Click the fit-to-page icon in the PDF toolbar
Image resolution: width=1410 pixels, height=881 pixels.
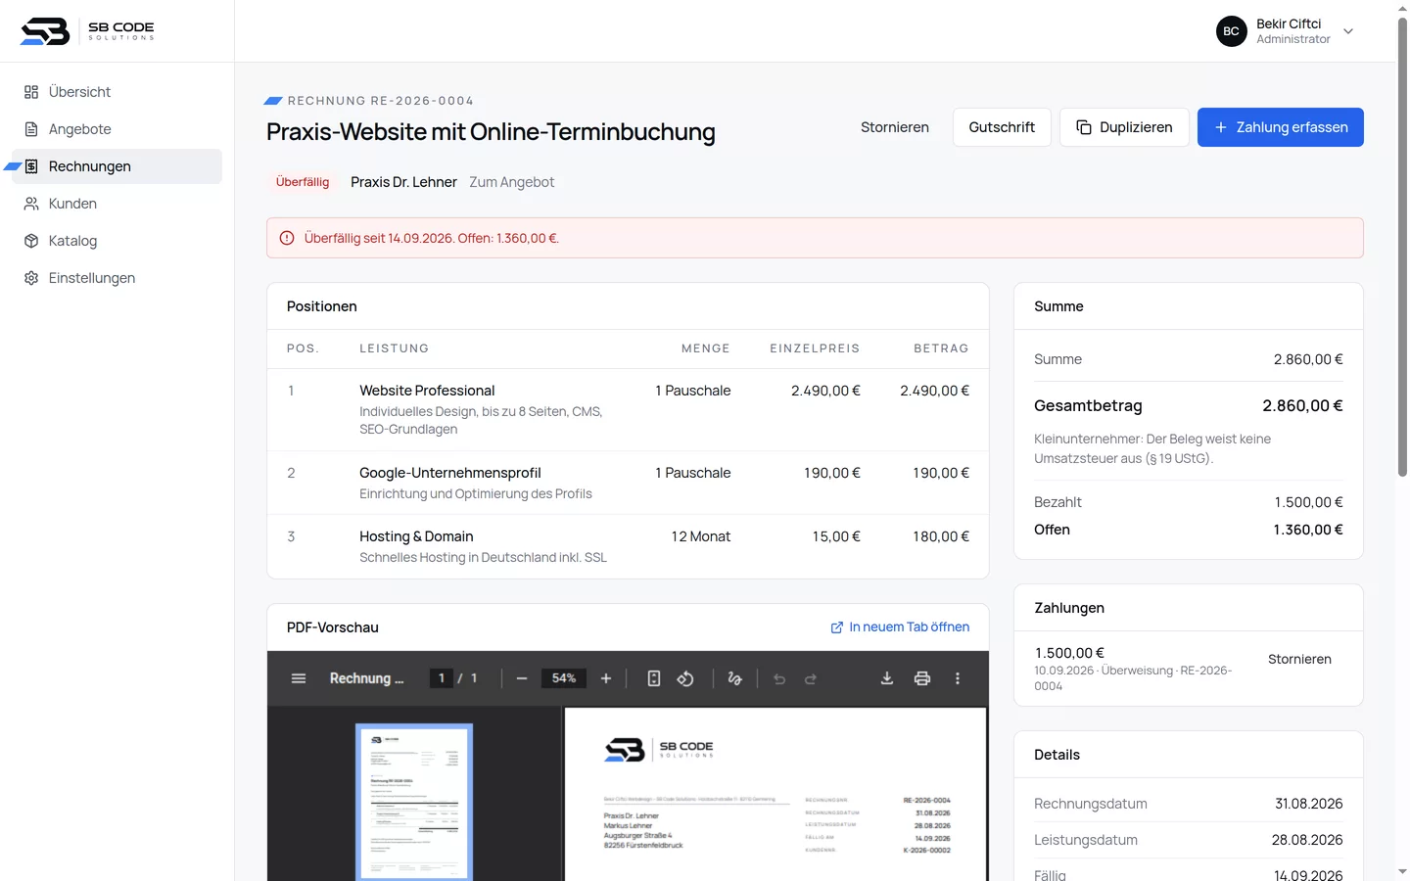[654, 678]
